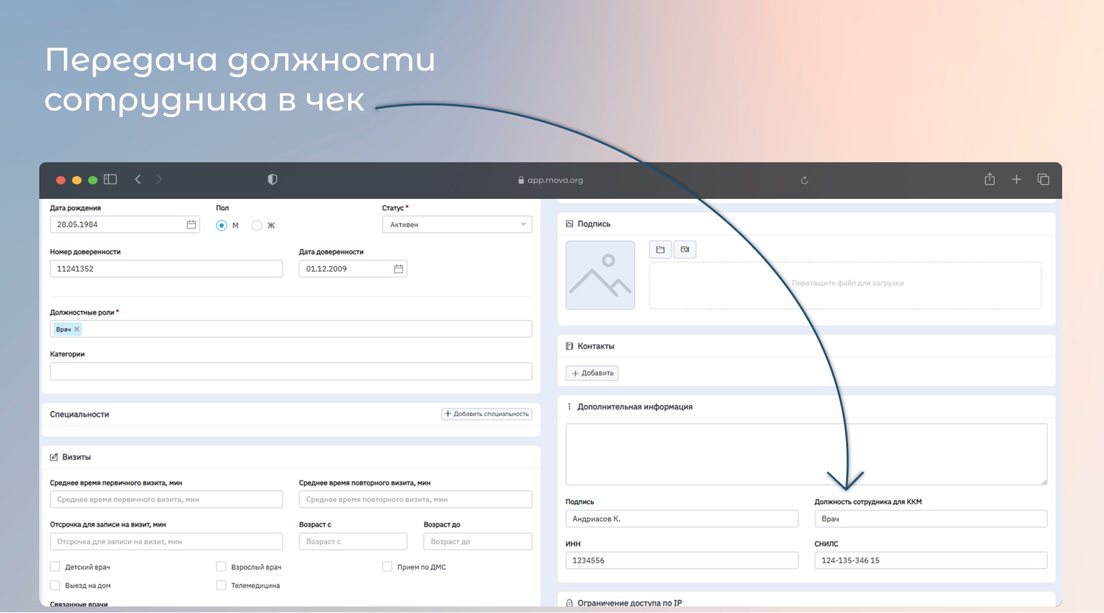
Task: Click Добавить button in Контакты section
Action: pos(592,373)
